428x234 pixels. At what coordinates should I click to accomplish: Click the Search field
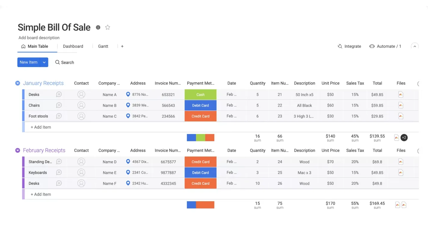click(x=65, y=62)
